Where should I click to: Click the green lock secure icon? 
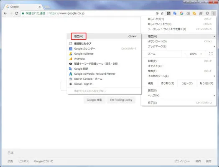[x=23, y=13]
